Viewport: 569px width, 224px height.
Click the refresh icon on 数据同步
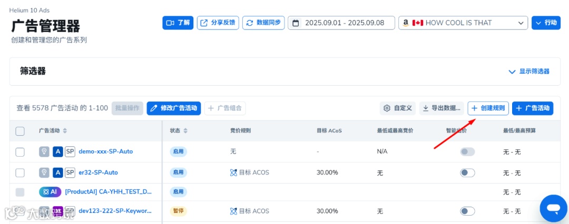[249, 23]
